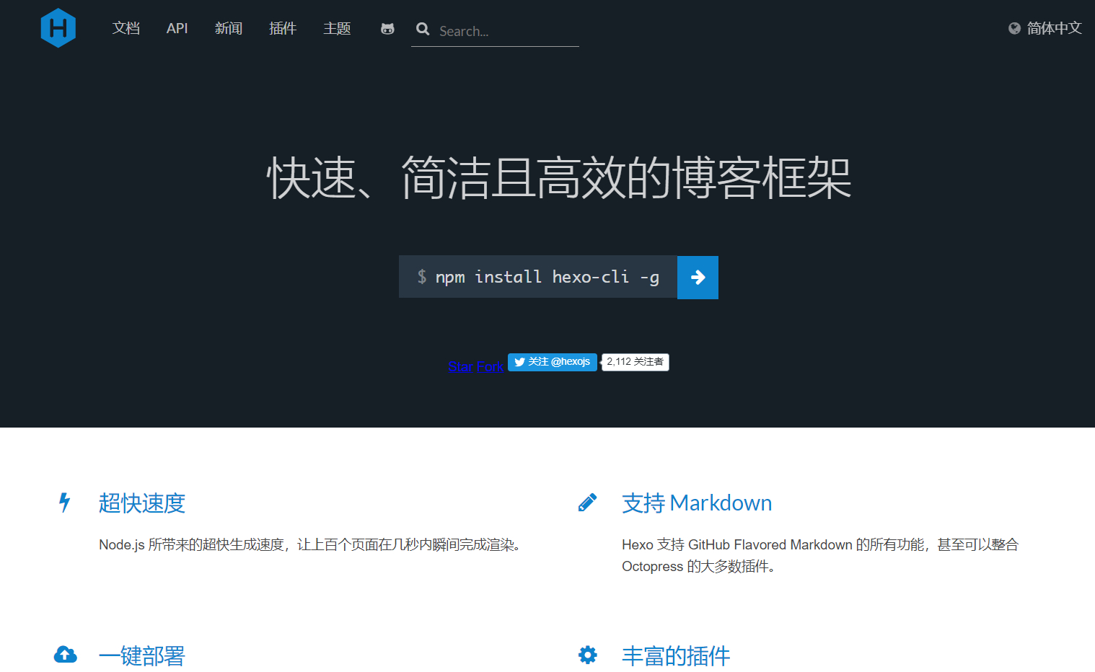Click the Twitter bird icon on the follow button

[520, 362]
